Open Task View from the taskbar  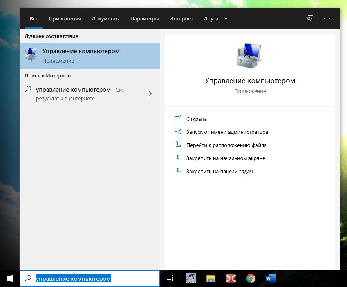point(170,278)
